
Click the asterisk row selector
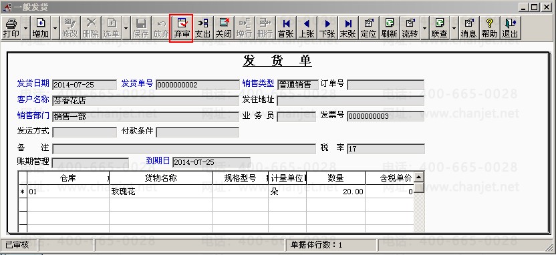[x=23, y=192]
